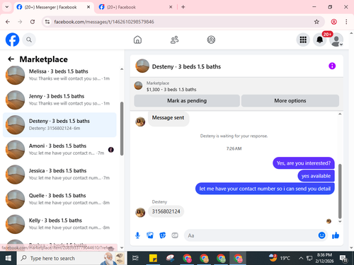Open the notifications bell icon
This screenshot has width=354, height=265.
tap(320, 40)
